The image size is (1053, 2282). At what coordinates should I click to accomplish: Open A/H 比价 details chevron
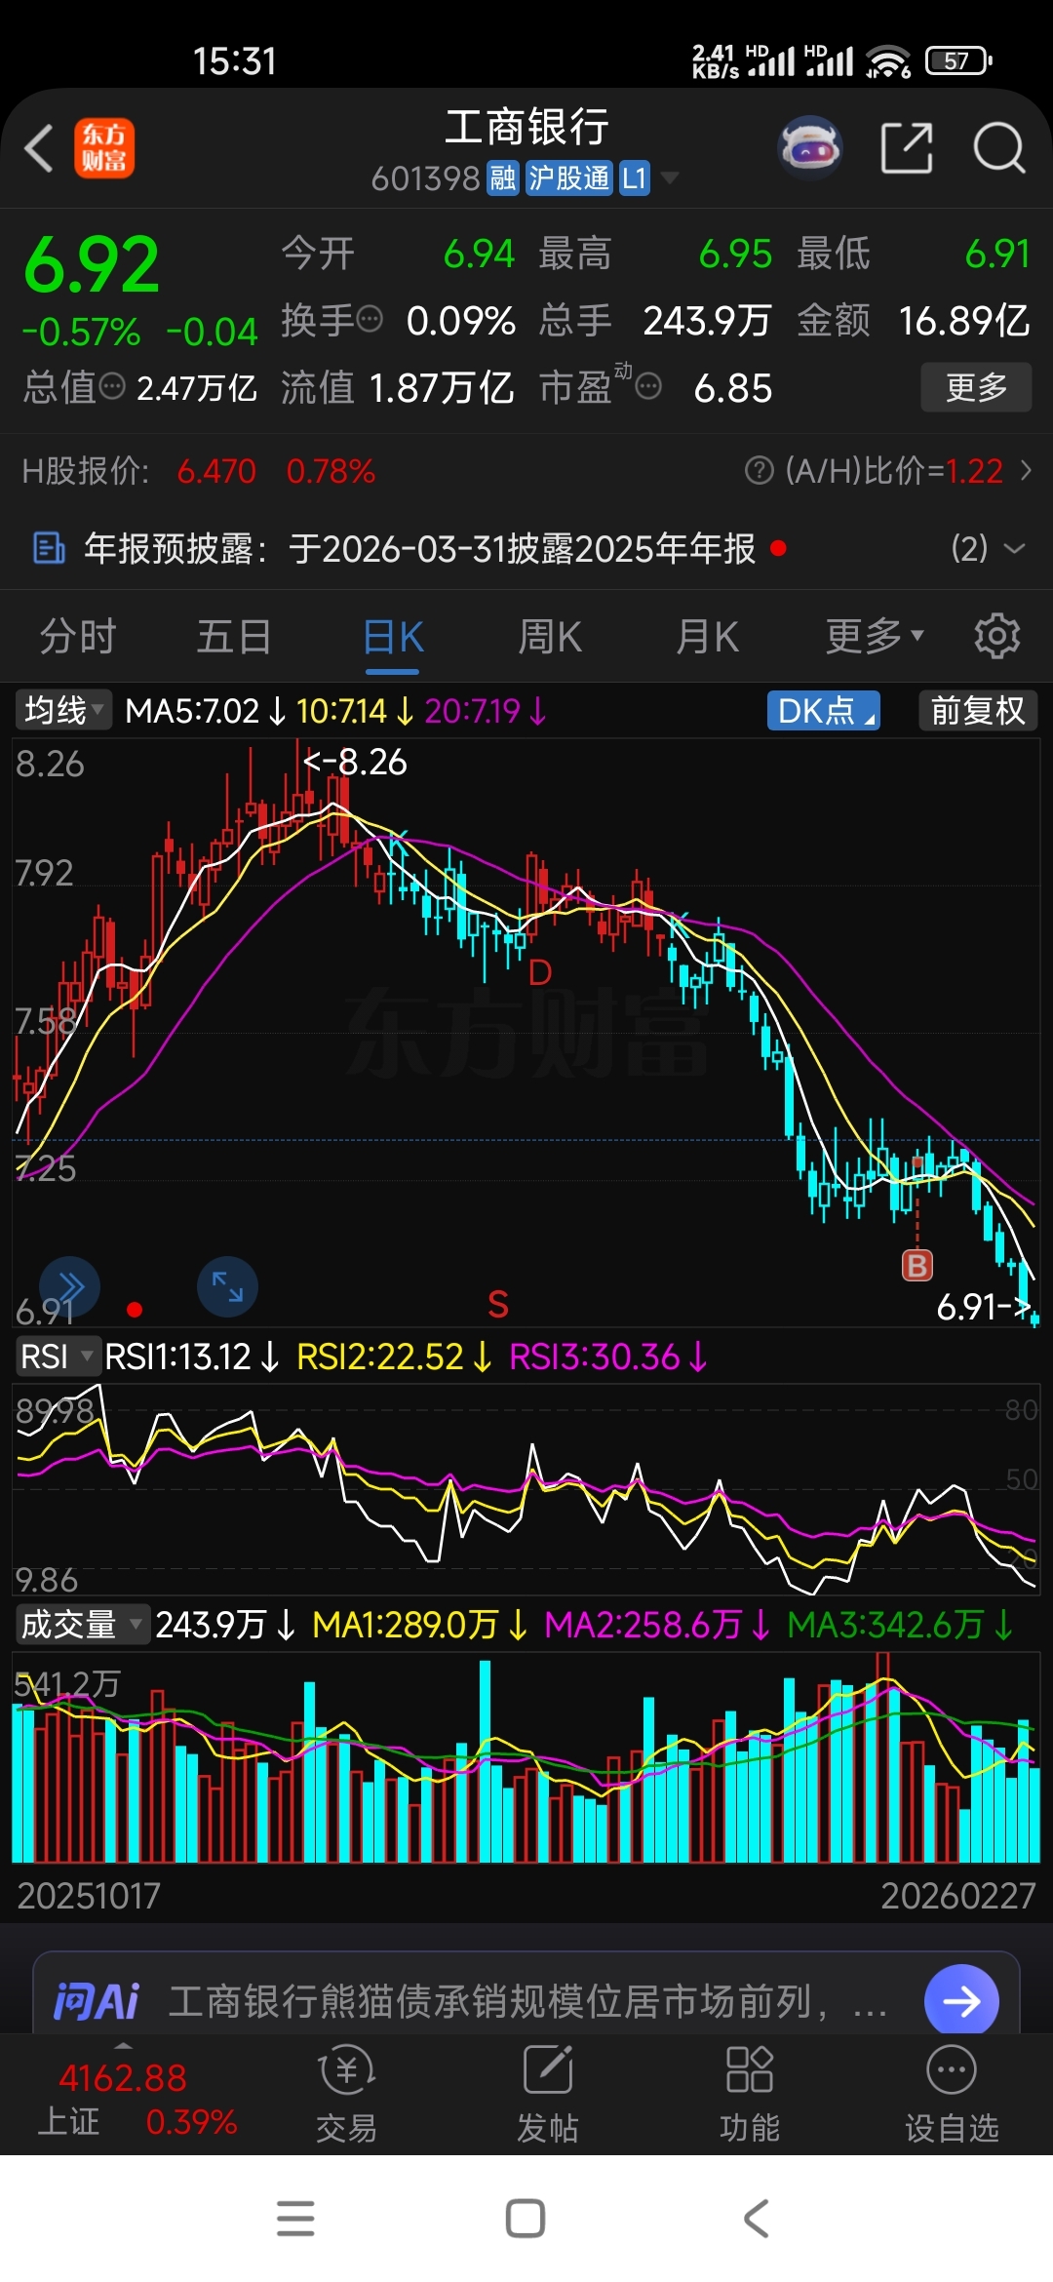1026,471
